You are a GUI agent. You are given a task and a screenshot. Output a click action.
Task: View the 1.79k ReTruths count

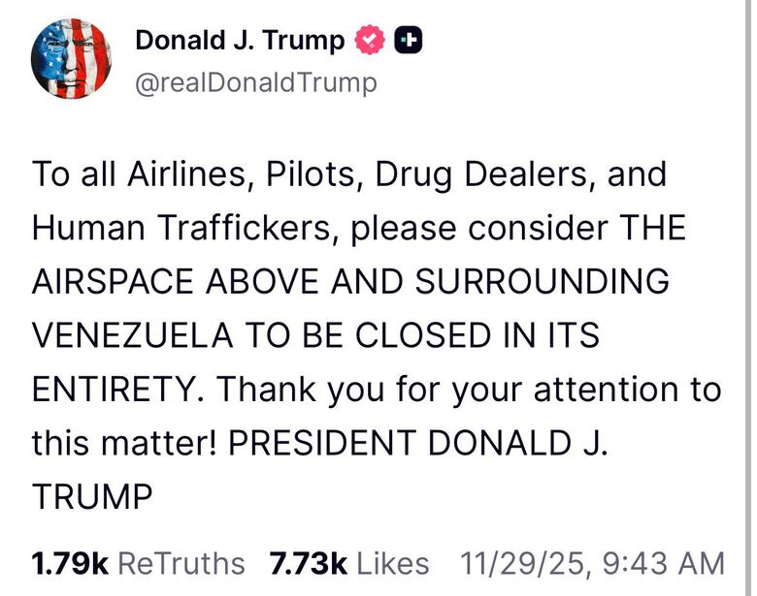pyautogui.click(x=69, y=563)
